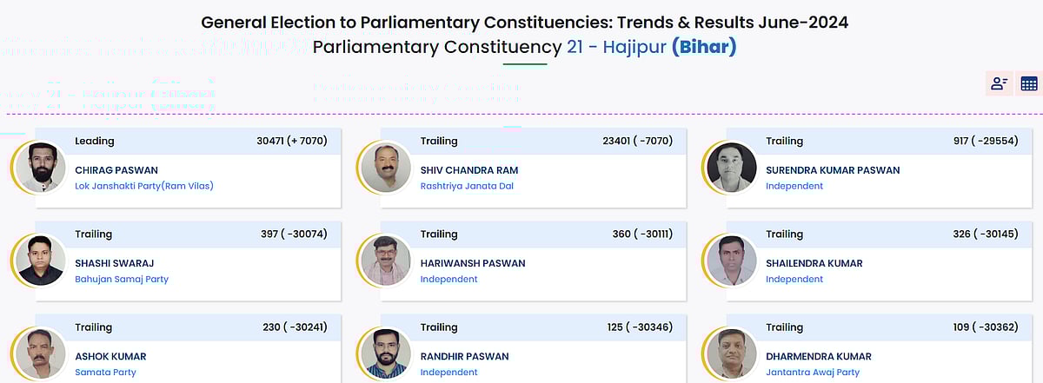Click vote count 23401 ( -7070)

tap(638, 141)
